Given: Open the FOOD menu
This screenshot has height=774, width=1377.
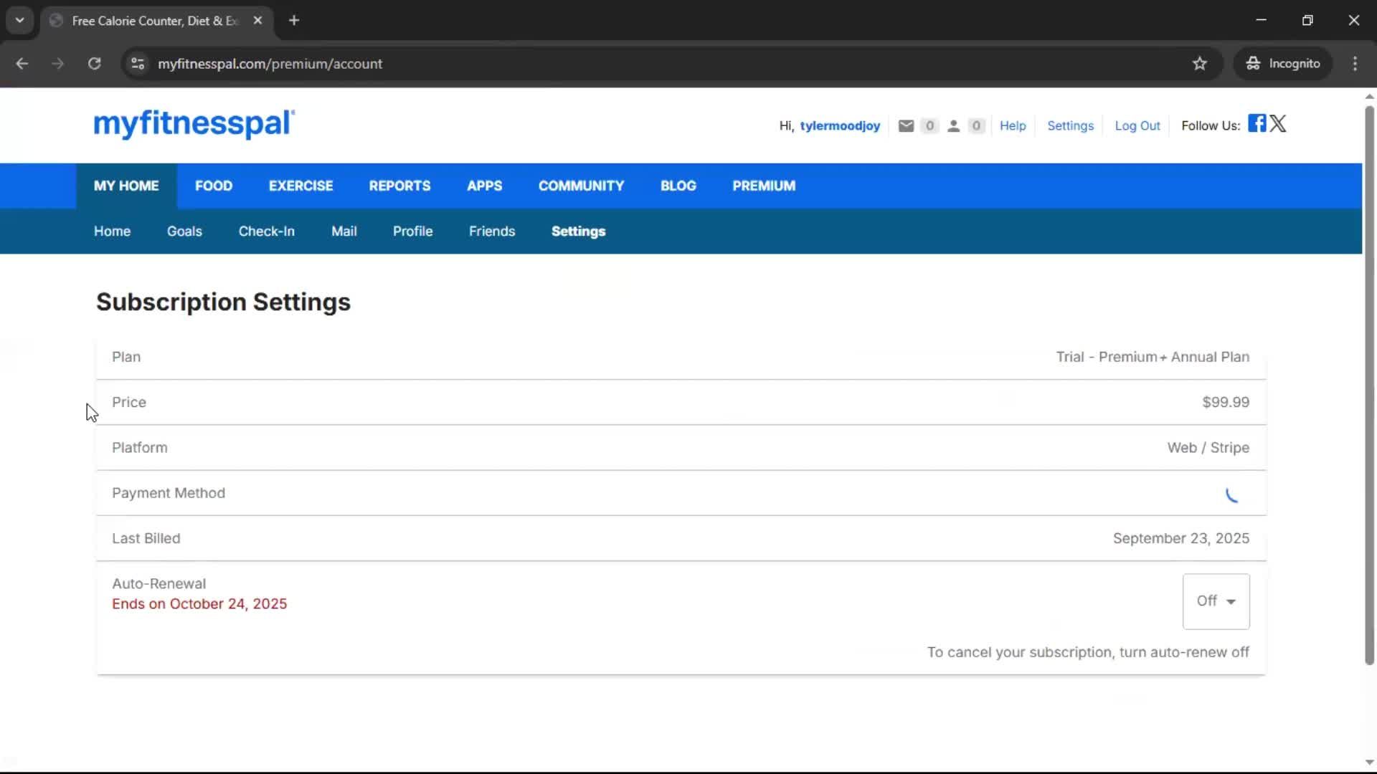Looking at the screenshot, I should click(214, 186).
